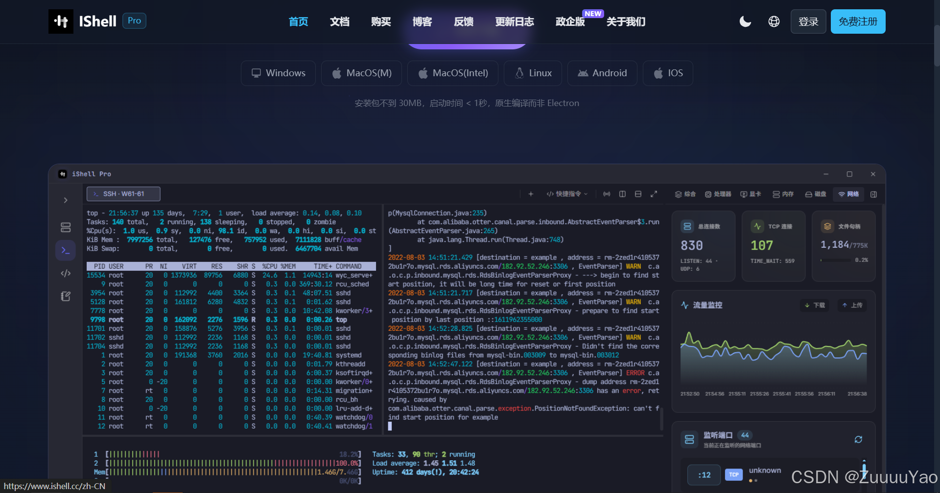Viewport: 940px width, 493px height.
Task: Click the 1,184/775K file handles value
Action: pyautogui.click(x=844, y=244)
